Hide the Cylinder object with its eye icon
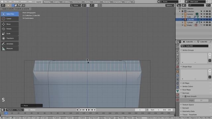The height and width of the screenshot is (119, 212). tap(204, 22)
